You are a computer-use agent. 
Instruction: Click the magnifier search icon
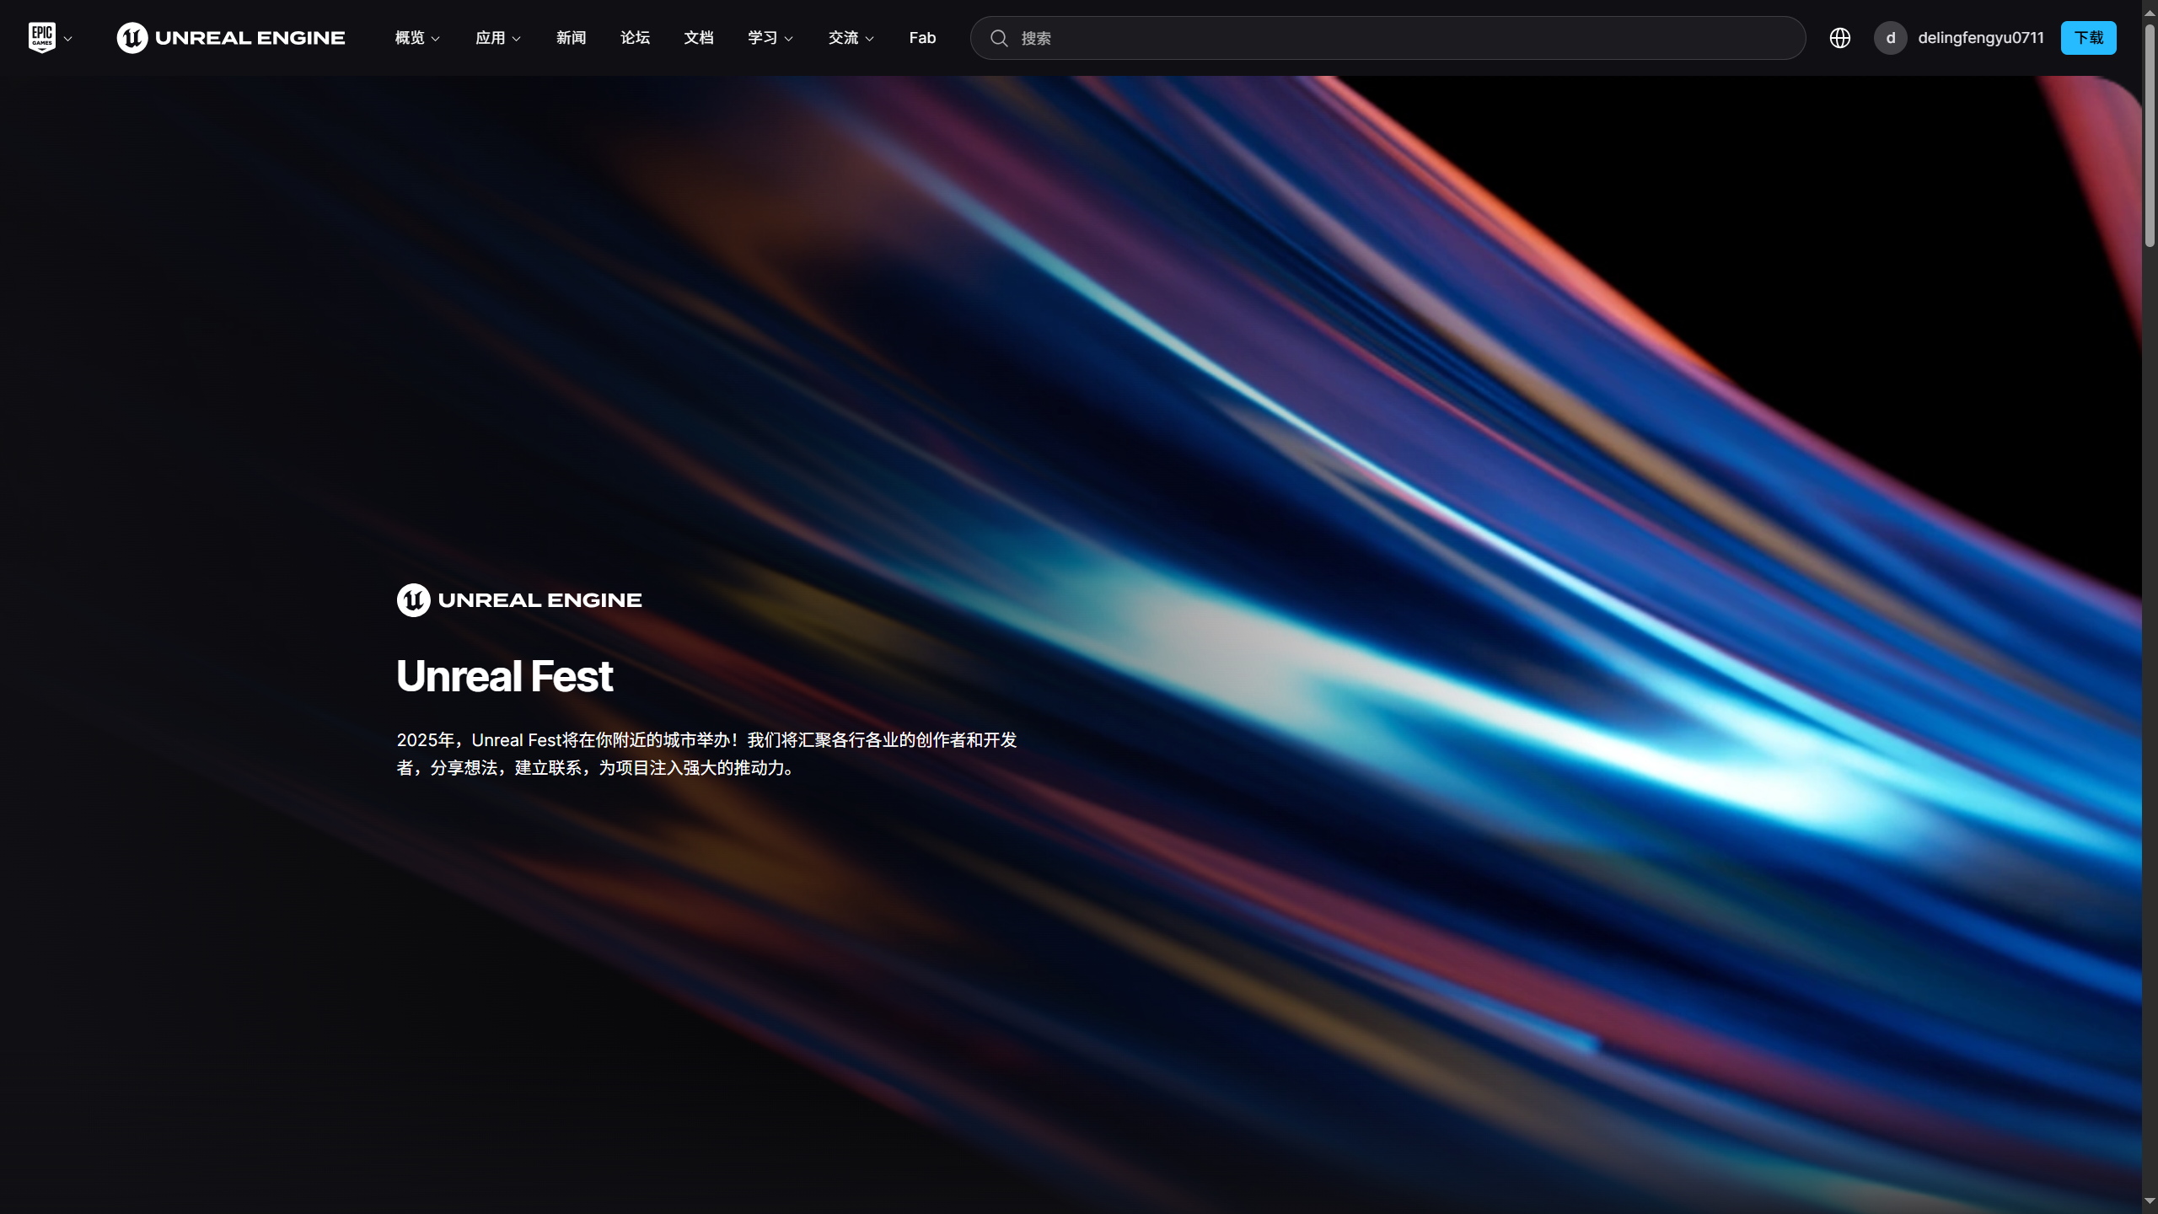(x=999, y=38)
